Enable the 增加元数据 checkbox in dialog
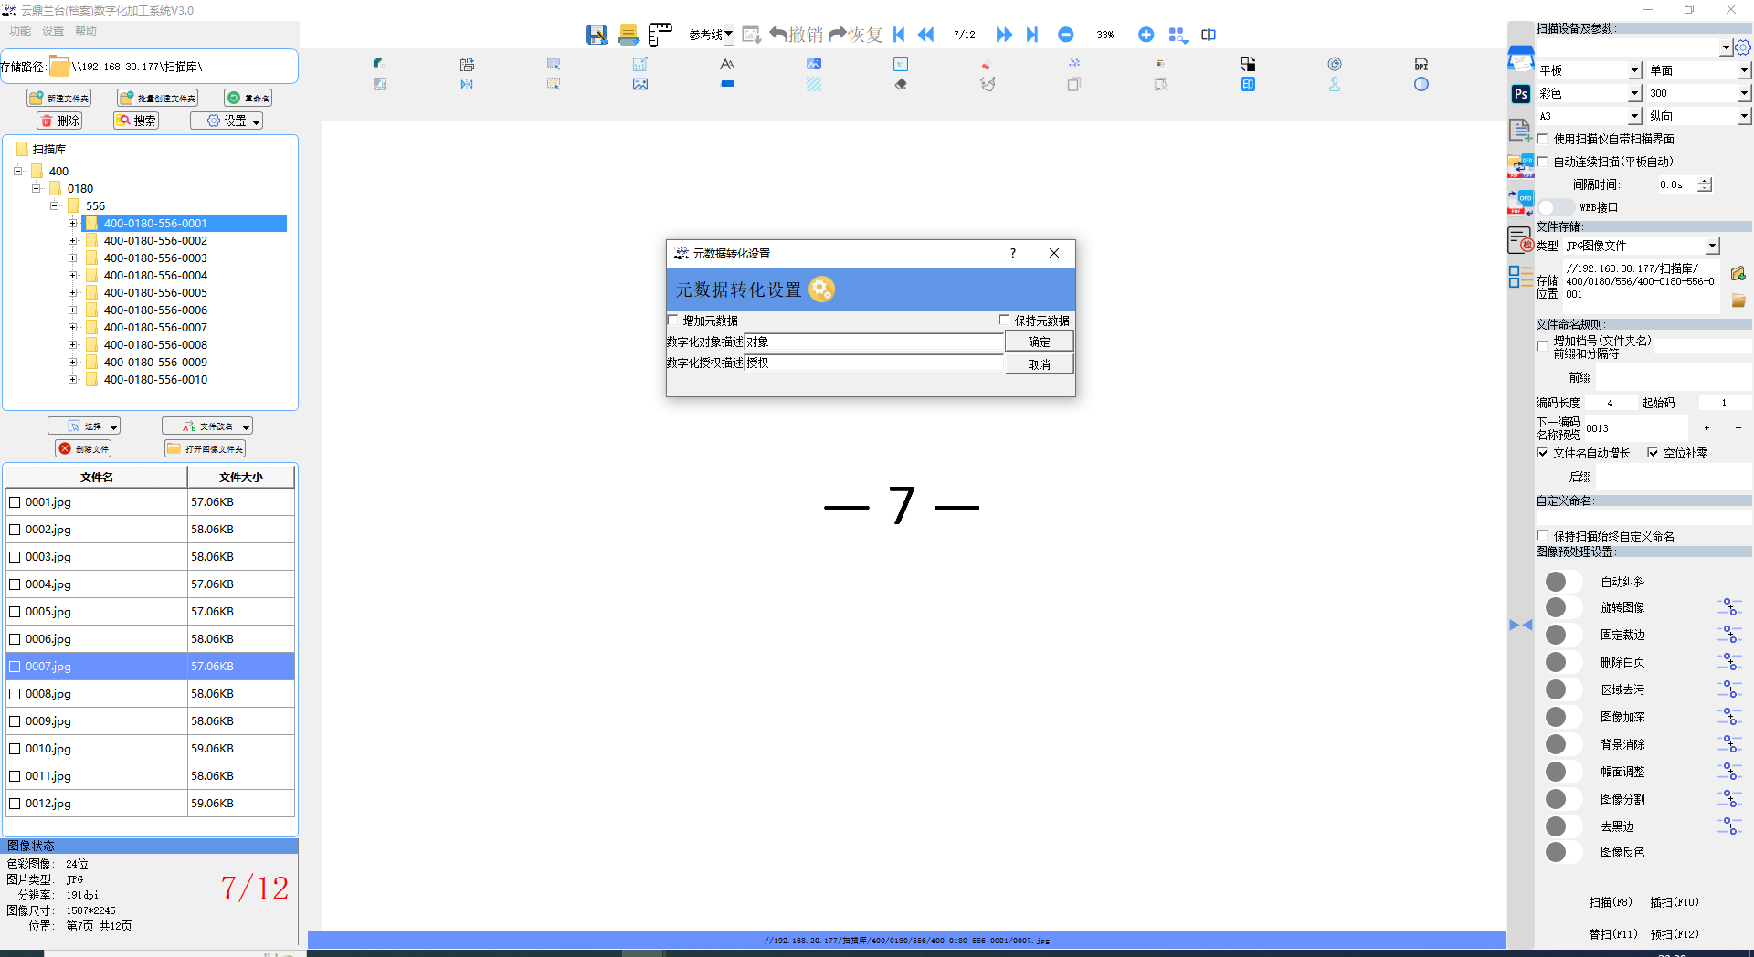The width and height of the screenshot is (1754, 957). click(673, 321)
